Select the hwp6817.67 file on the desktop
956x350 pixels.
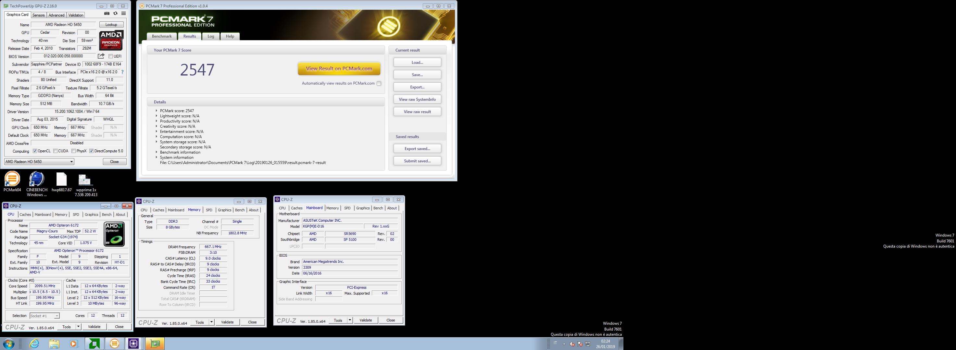coord(62,182)
